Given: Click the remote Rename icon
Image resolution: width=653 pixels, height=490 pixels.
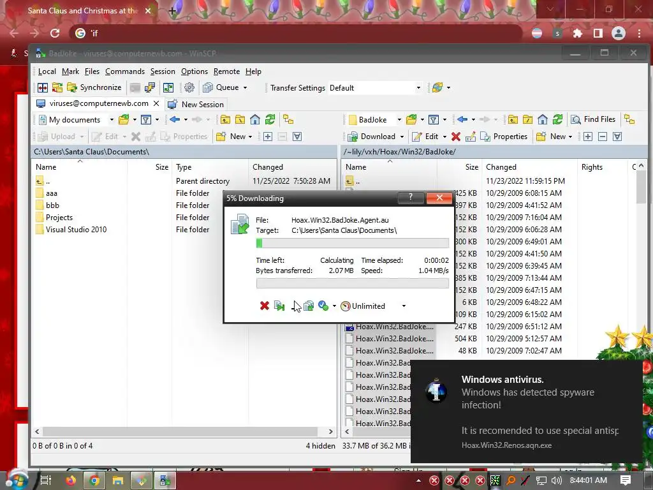Looking at the screenshot, I should click(470, 137).
